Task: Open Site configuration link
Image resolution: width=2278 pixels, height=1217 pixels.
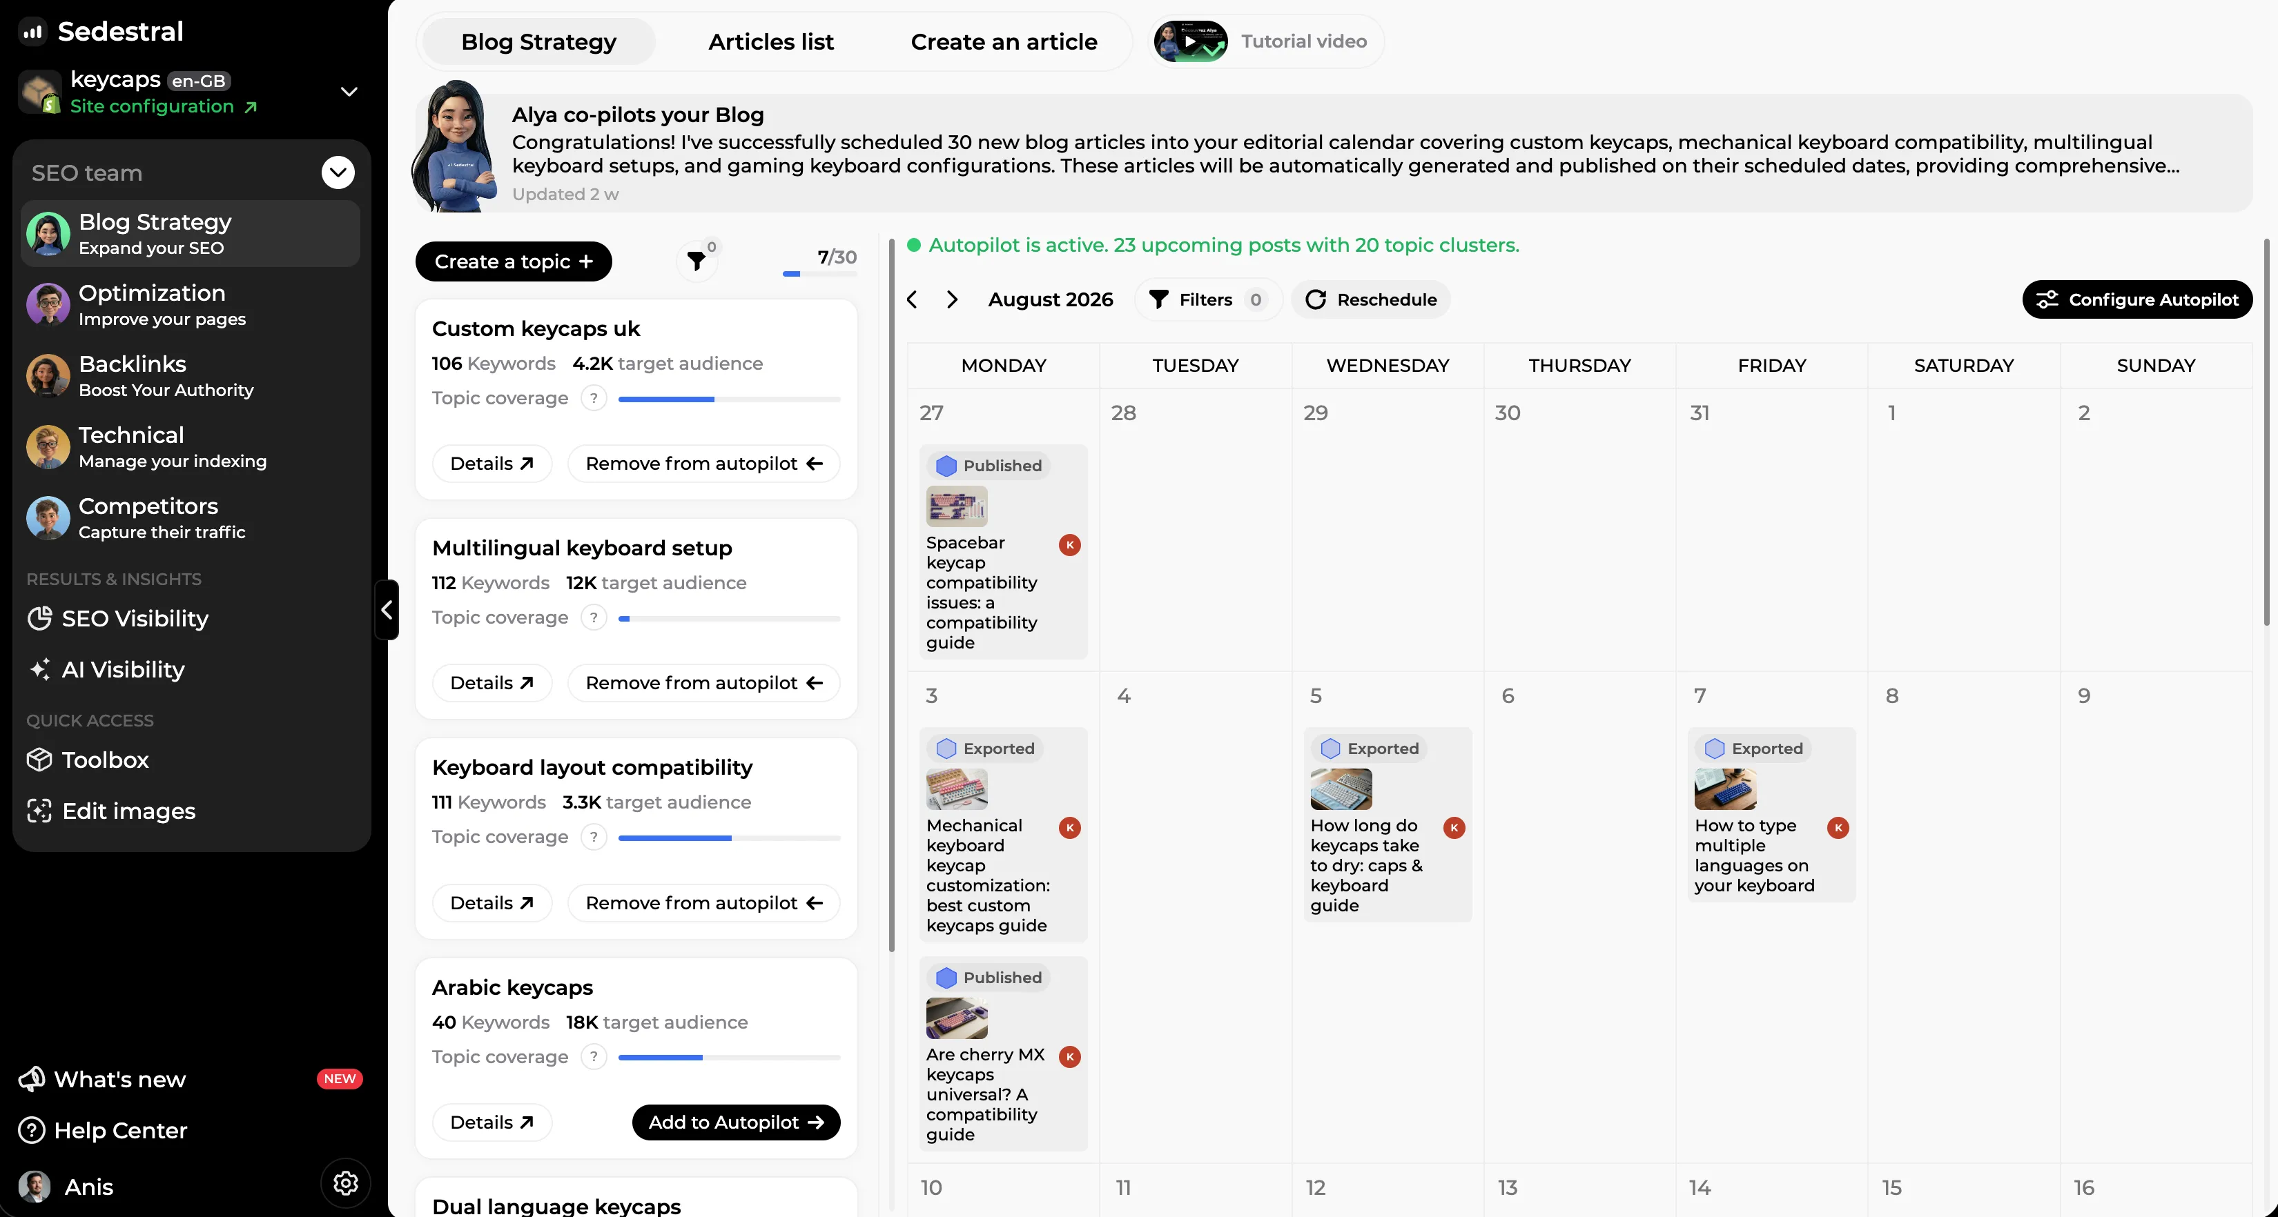Action: (163, 106)
